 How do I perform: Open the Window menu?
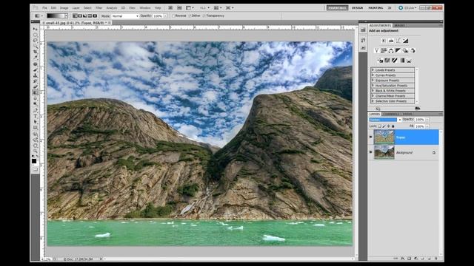[145, 8]
